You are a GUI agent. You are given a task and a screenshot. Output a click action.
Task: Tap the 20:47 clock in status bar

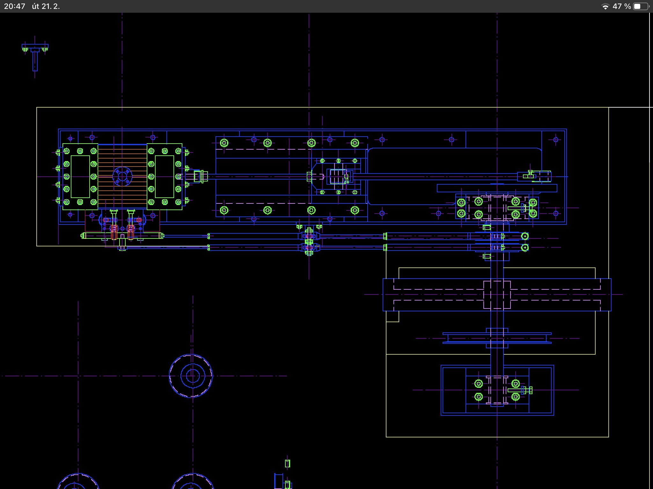coord(15,7)
